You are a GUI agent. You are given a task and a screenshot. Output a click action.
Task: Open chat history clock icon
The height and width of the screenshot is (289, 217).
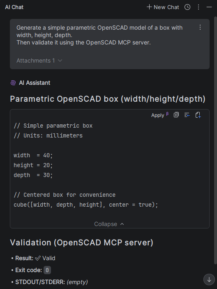tap(187, 7)
